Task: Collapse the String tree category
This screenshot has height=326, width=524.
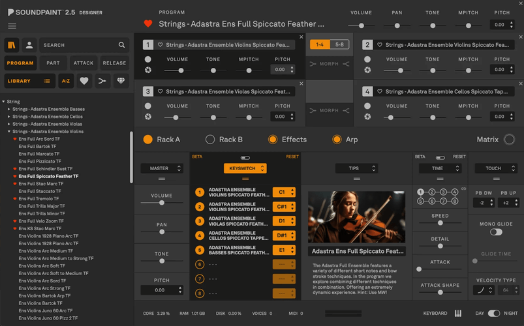Action: click(3, 102)
